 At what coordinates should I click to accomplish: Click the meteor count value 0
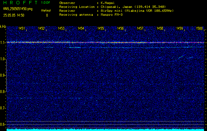pos(47,15)
